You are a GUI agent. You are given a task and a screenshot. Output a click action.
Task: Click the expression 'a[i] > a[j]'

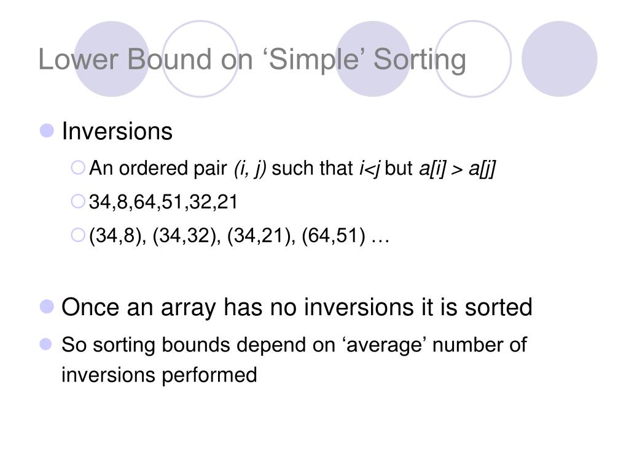point(457,168)
